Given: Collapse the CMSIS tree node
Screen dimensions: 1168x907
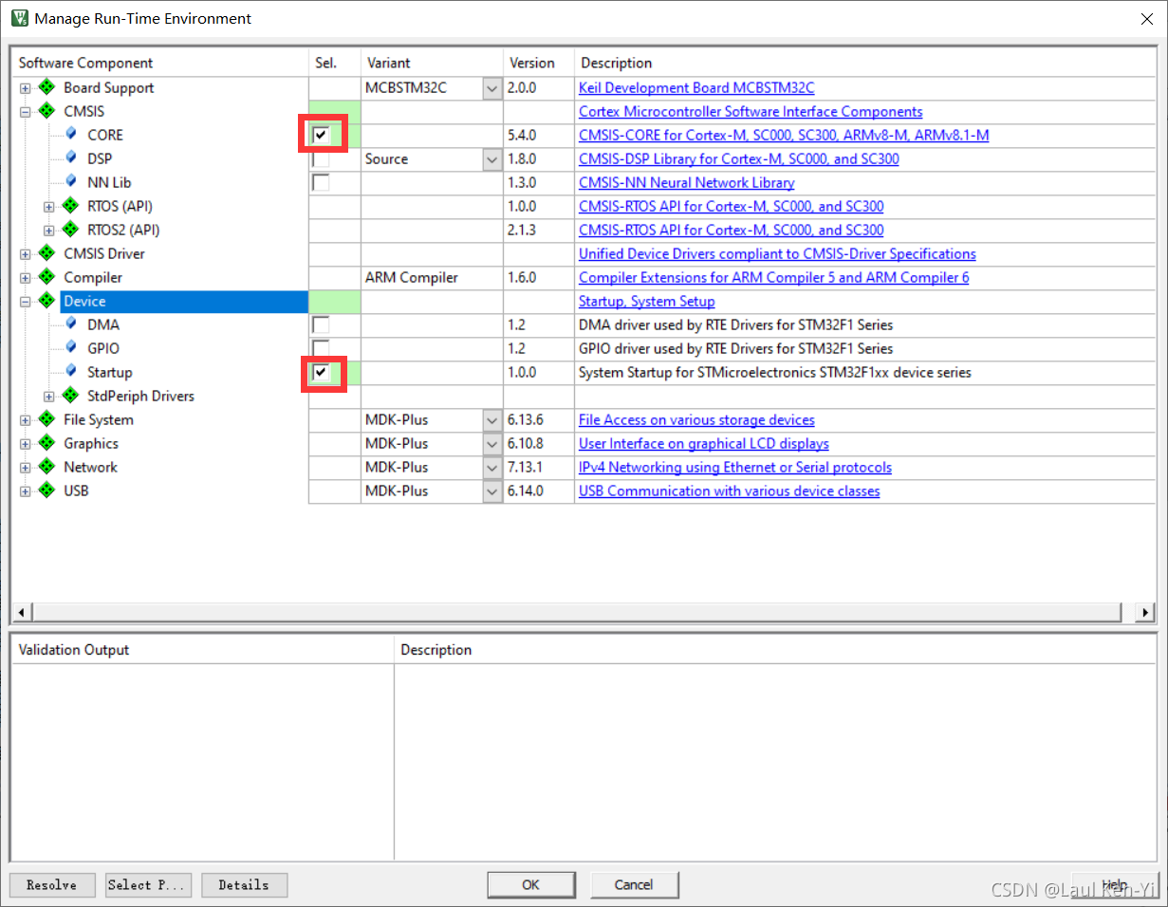Looking at the screenshot, I should pyautogui.click(x=26, y=112).
